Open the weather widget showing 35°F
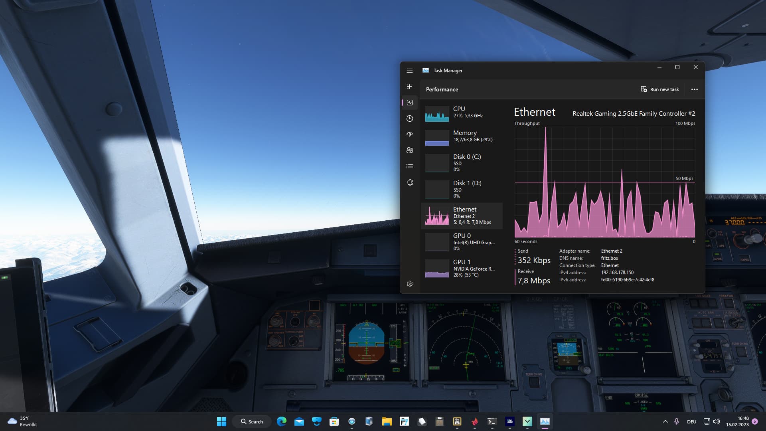766x431 pixels. tap(22, 421)
